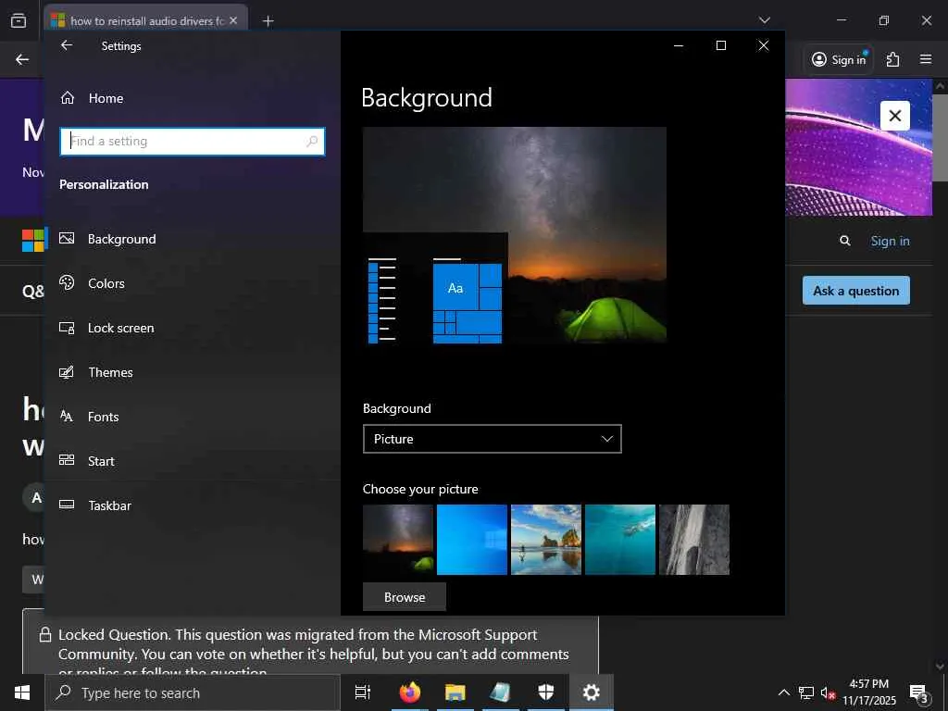
Task: Click Firefox View icon at top left
Action: [x=19, y=20]
